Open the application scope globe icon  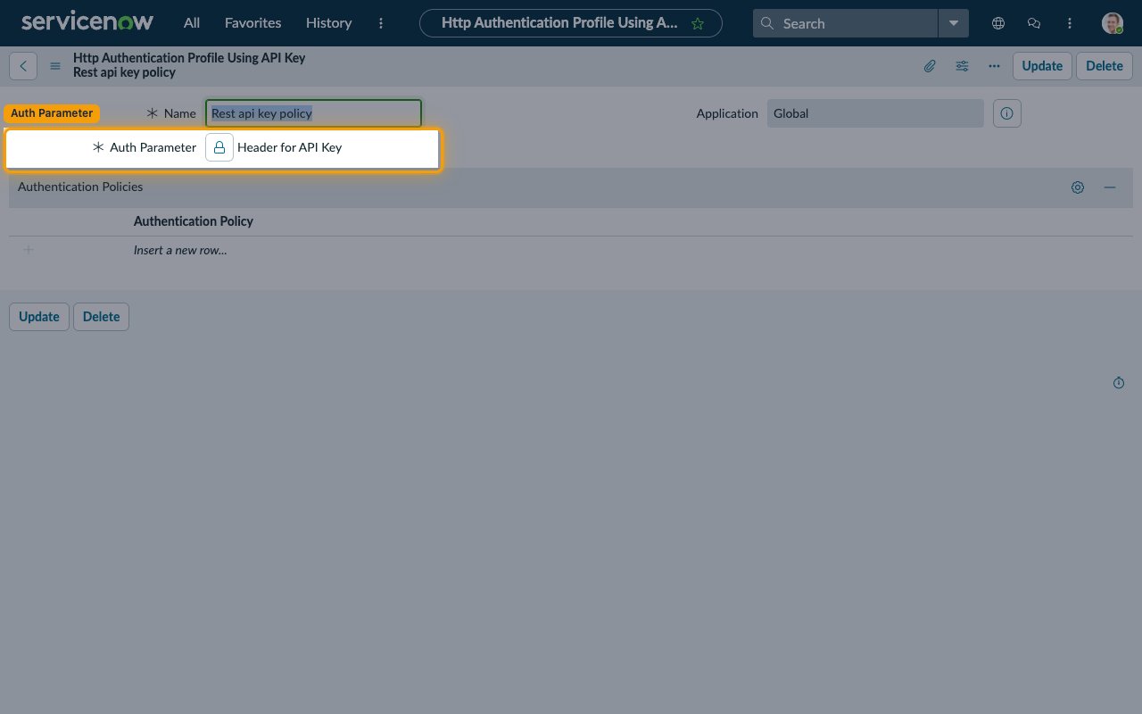point(998,23)
